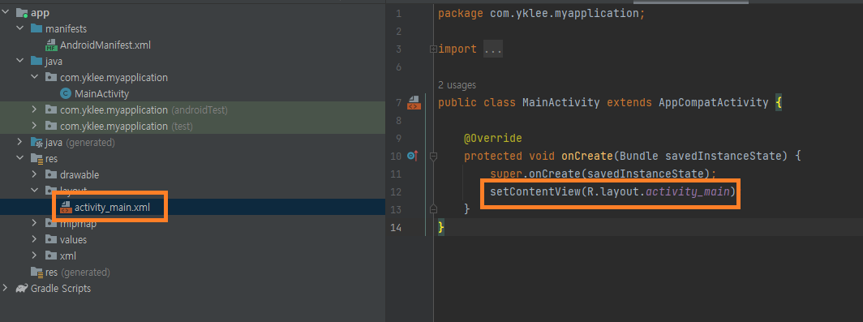Click the res resource folder icon
This screenshot has width=863, height=322.
coord(36,158)
